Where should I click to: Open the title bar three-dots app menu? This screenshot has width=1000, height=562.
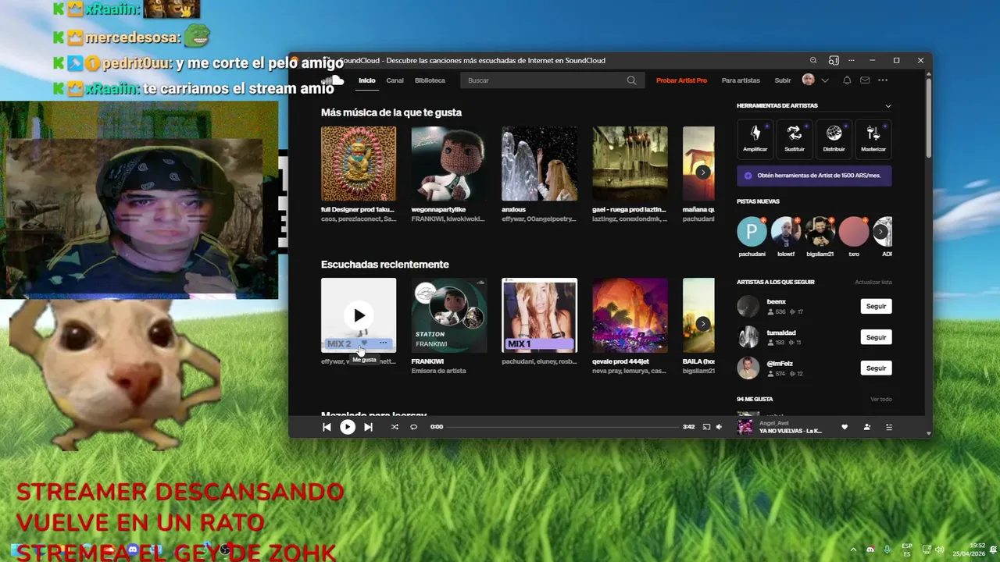click(852, 60)
